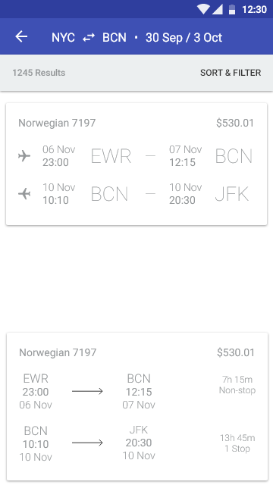Tap the Wi-Fi status icon

click(203, 9)
